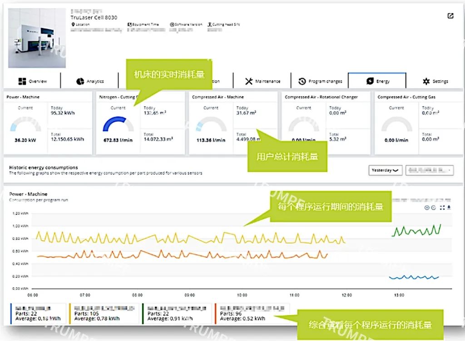Click the Analytics pie chart icon
465x341 pixels.
[x=80, y=81]
